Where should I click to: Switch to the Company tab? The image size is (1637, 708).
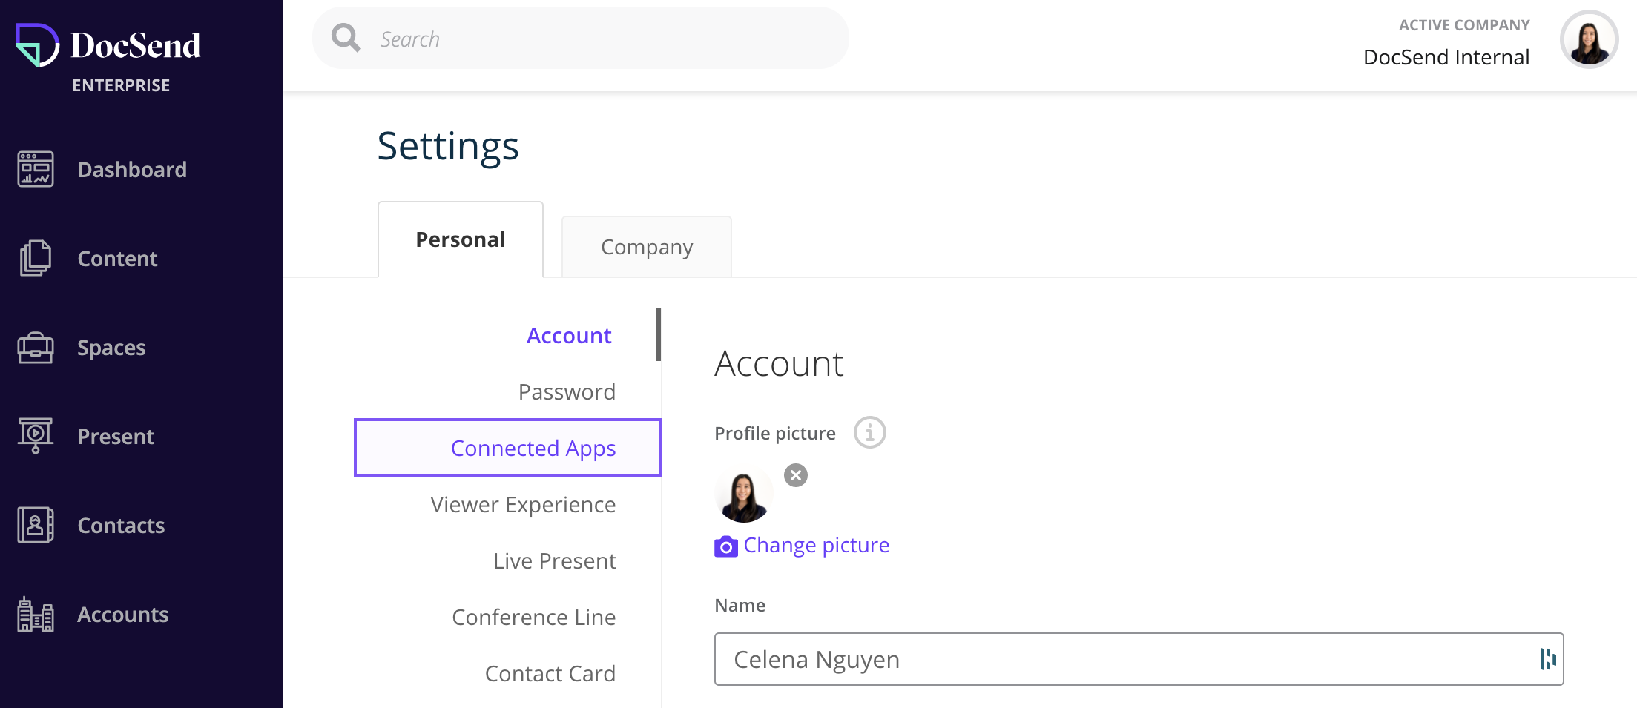coord(646,246)
